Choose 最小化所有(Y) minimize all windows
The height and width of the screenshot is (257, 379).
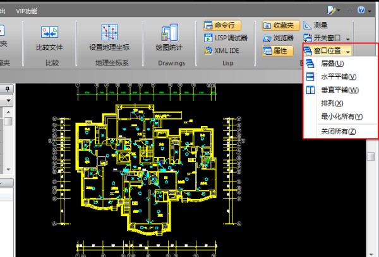(x=341, y=117)
